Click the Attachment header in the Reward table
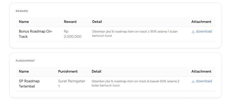This screenshot has height=101, width=227. pos(201,22)
